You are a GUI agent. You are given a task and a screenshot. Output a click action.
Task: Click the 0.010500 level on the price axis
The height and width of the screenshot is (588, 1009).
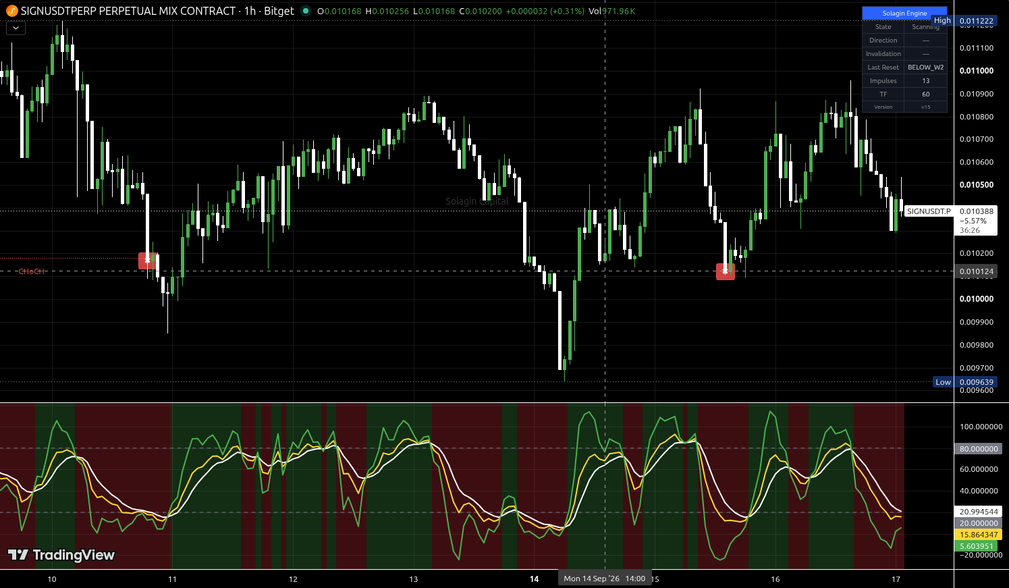point(977,185)
